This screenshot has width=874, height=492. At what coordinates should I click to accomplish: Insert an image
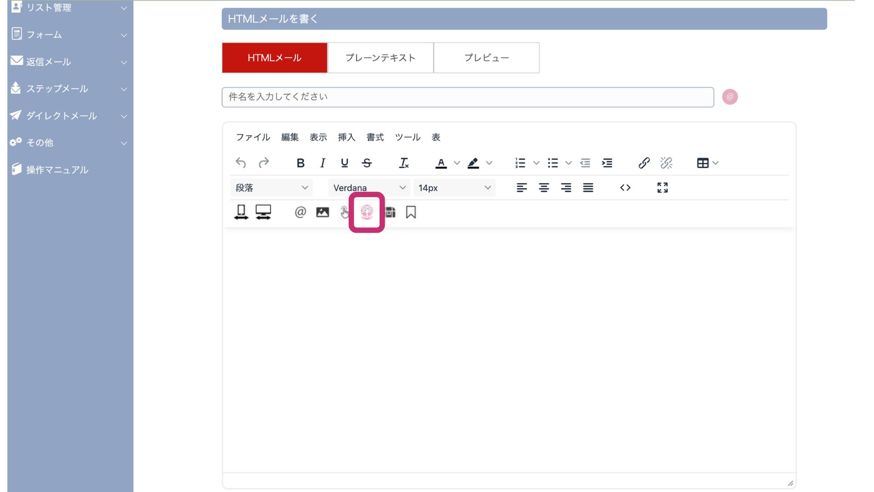[x=322, y=212]
